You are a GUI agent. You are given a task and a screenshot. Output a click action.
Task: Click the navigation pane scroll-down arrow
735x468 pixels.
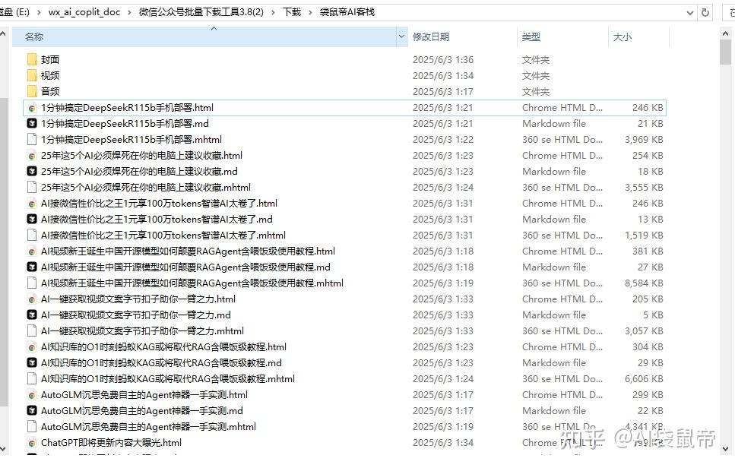coord(3,448)
